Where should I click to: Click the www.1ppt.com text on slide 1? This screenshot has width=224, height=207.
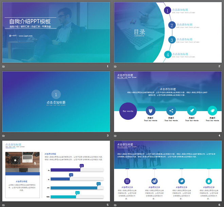coord(25,36)
